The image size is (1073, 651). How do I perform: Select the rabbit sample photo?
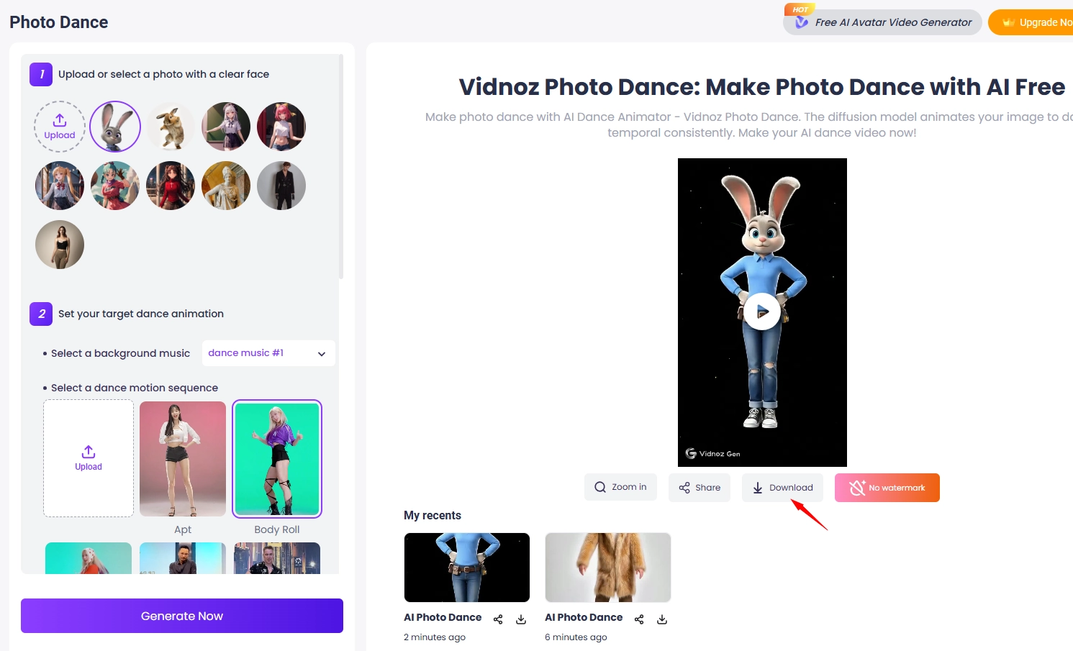tap(114, 126)
